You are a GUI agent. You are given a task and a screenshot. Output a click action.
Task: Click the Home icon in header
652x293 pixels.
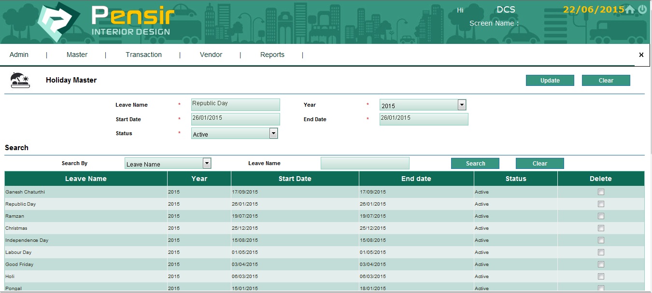(630, 10)
